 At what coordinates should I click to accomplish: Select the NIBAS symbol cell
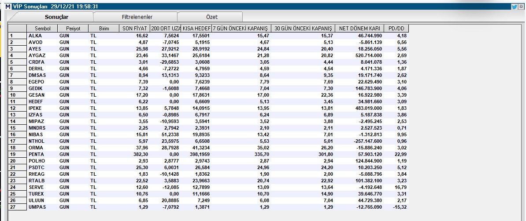point(42,135)
